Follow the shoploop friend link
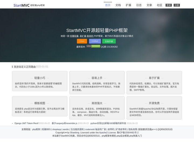Image resolution: width=194 pixels, height=145 pixels. [x=57, y=129]
